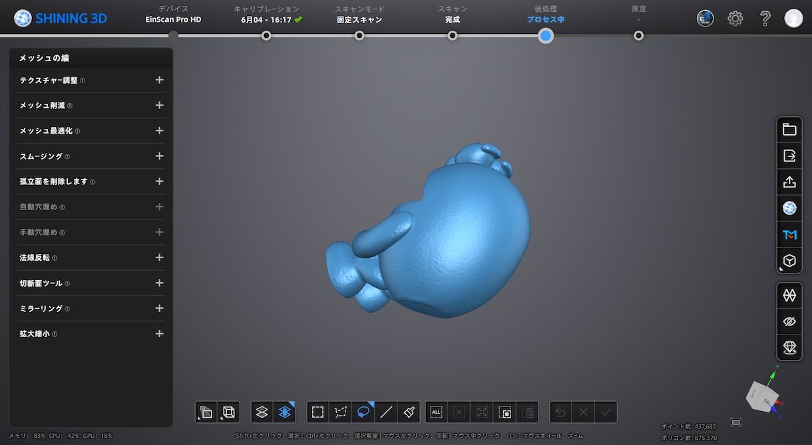Click the ポイント数: 437,685 text

point(689,426)
